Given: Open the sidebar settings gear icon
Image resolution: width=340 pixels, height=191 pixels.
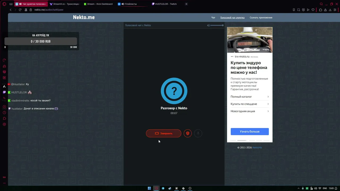Looking at the screenshot, I should pyautogui.click(x=4, y=124).
